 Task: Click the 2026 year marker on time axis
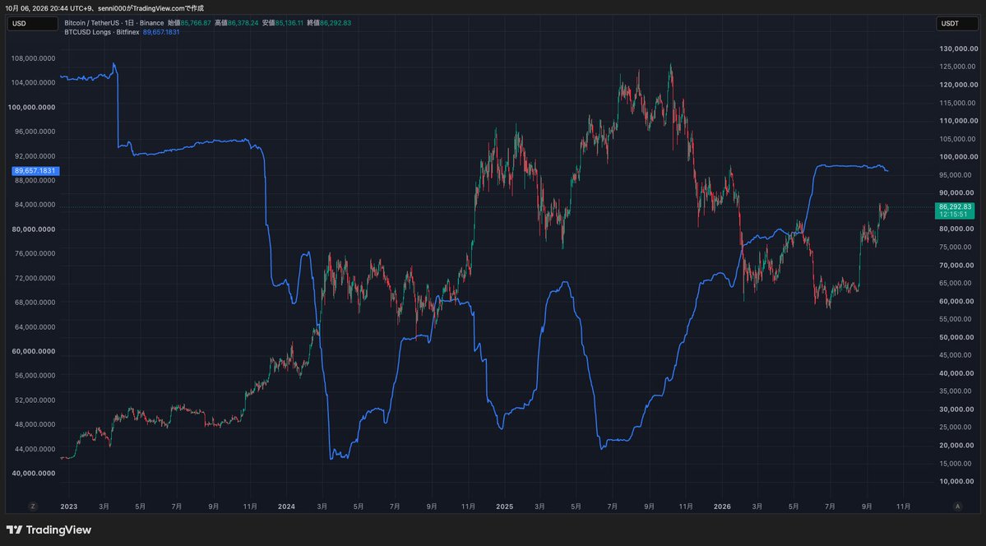pyautogui.click(x=723, y=507)
